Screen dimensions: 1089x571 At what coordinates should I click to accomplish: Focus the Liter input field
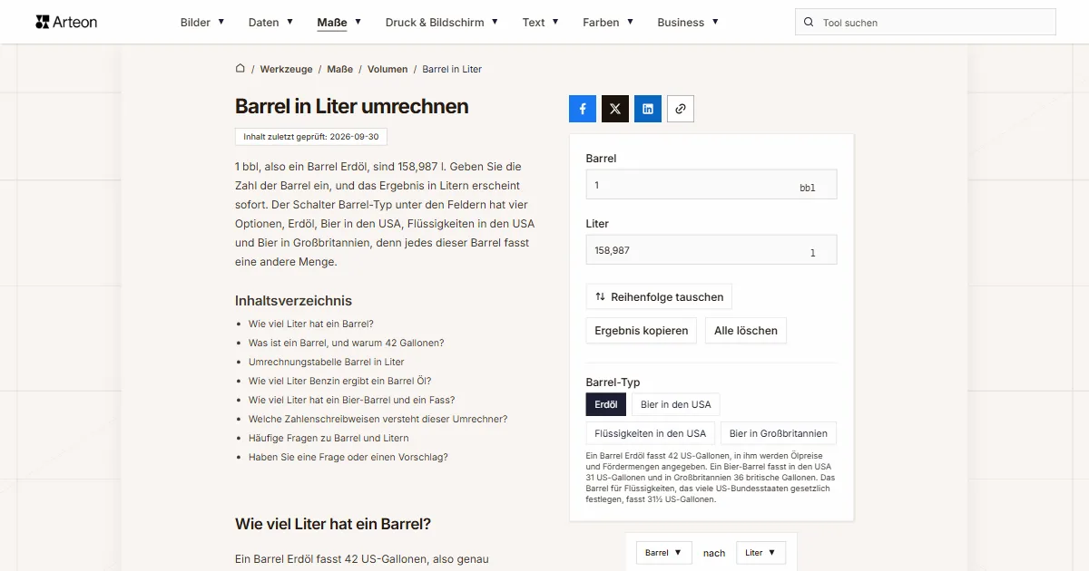tap(711, 250)
